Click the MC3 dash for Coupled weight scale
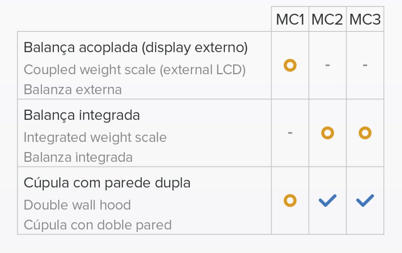 coord(365,65)
